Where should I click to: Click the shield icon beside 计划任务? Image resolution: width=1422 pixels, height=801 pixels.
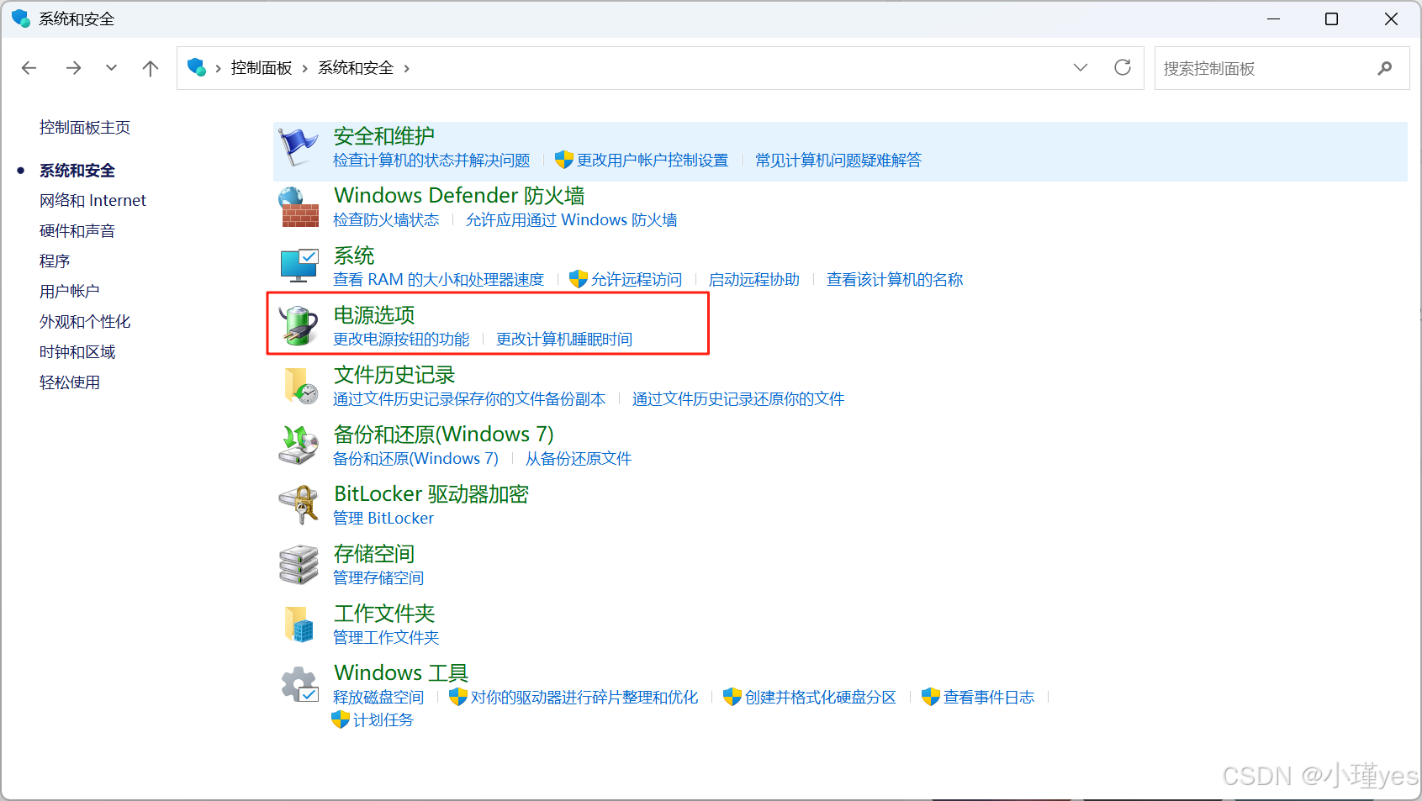(x=341, y=719)
